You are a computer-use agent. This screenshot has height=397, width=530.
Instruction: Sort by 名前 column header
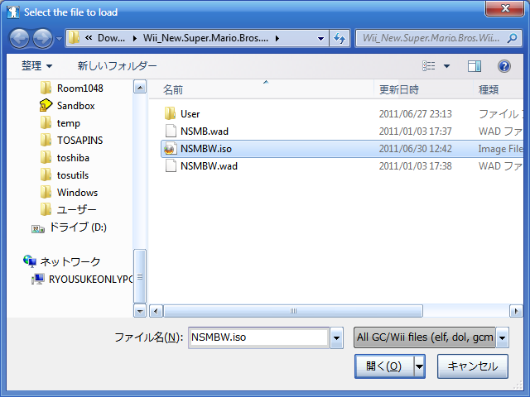(x=173, y=90)
